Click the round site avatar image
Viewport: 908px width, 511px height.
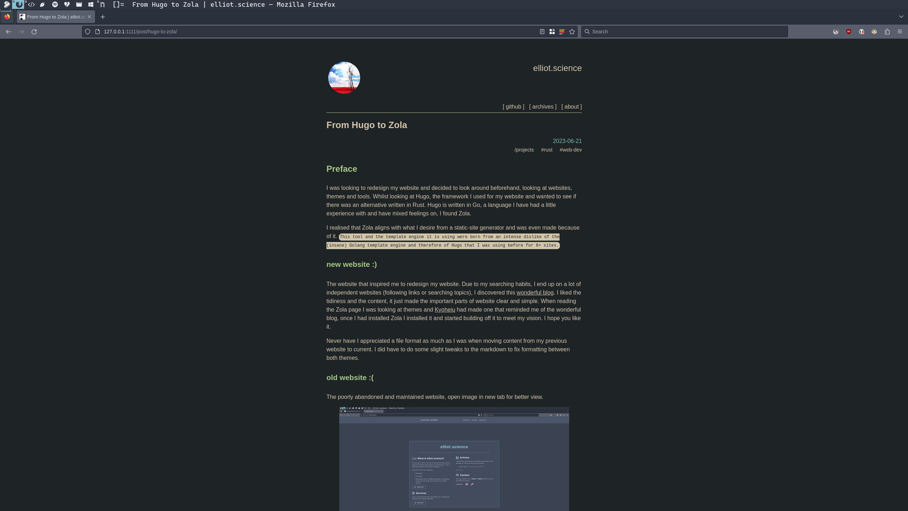click(x=344, y=78)
